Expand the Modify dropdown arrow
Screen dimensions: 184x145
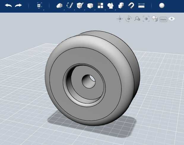[x=95, y=10]
